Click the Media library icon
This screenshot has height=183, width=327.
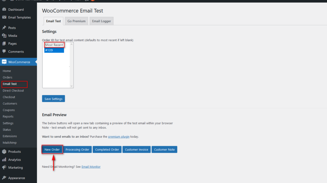tap(4, 36)
